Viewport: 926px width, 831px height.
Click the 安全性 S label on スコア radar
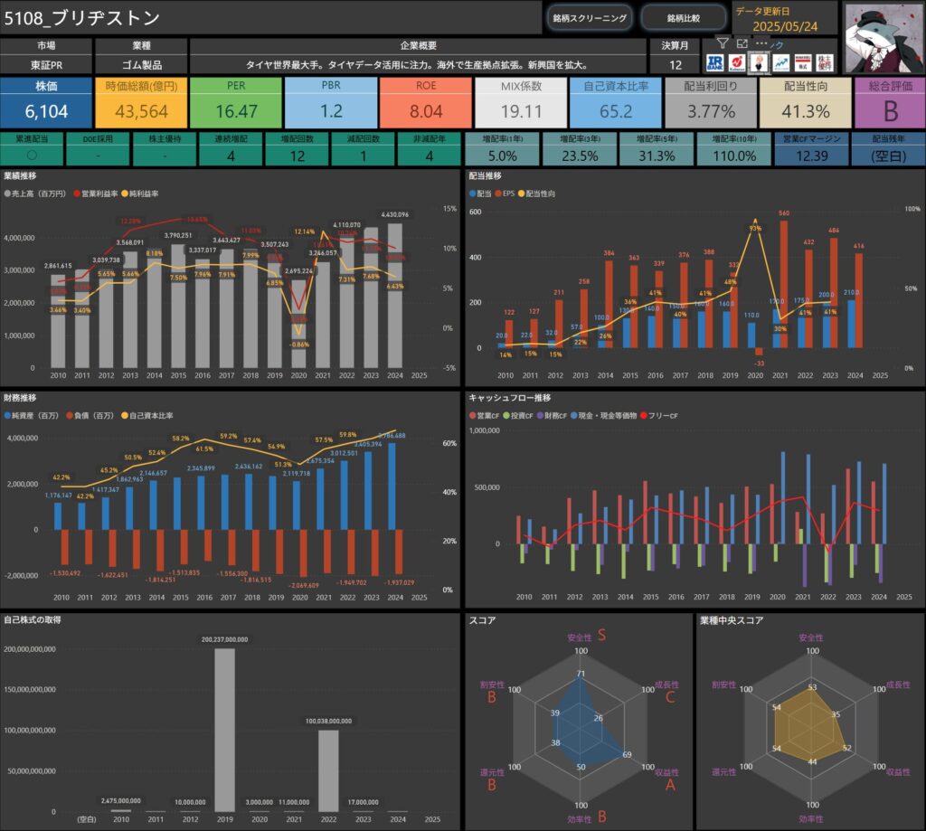tap(586, 636)
